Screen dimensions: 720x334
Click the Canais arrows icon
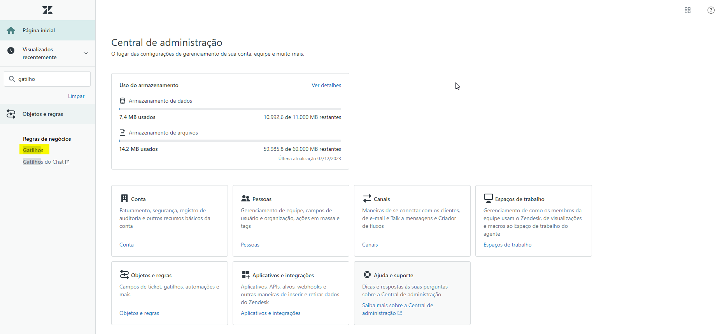coord(367,199)
